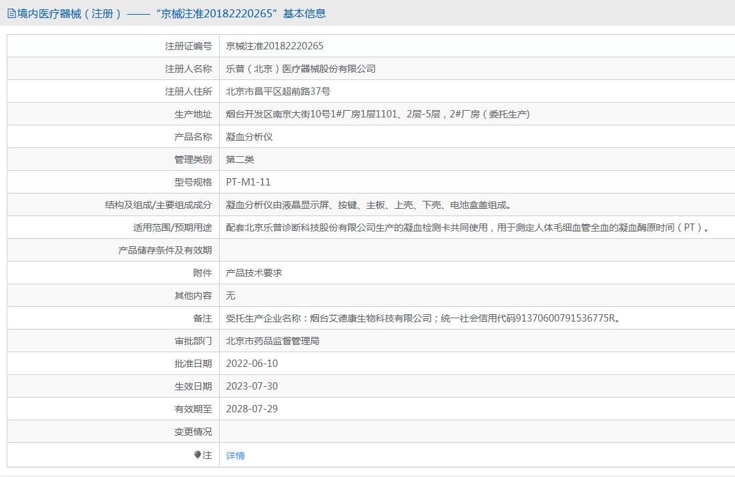Open the 详情 link

tap(235, 456)
